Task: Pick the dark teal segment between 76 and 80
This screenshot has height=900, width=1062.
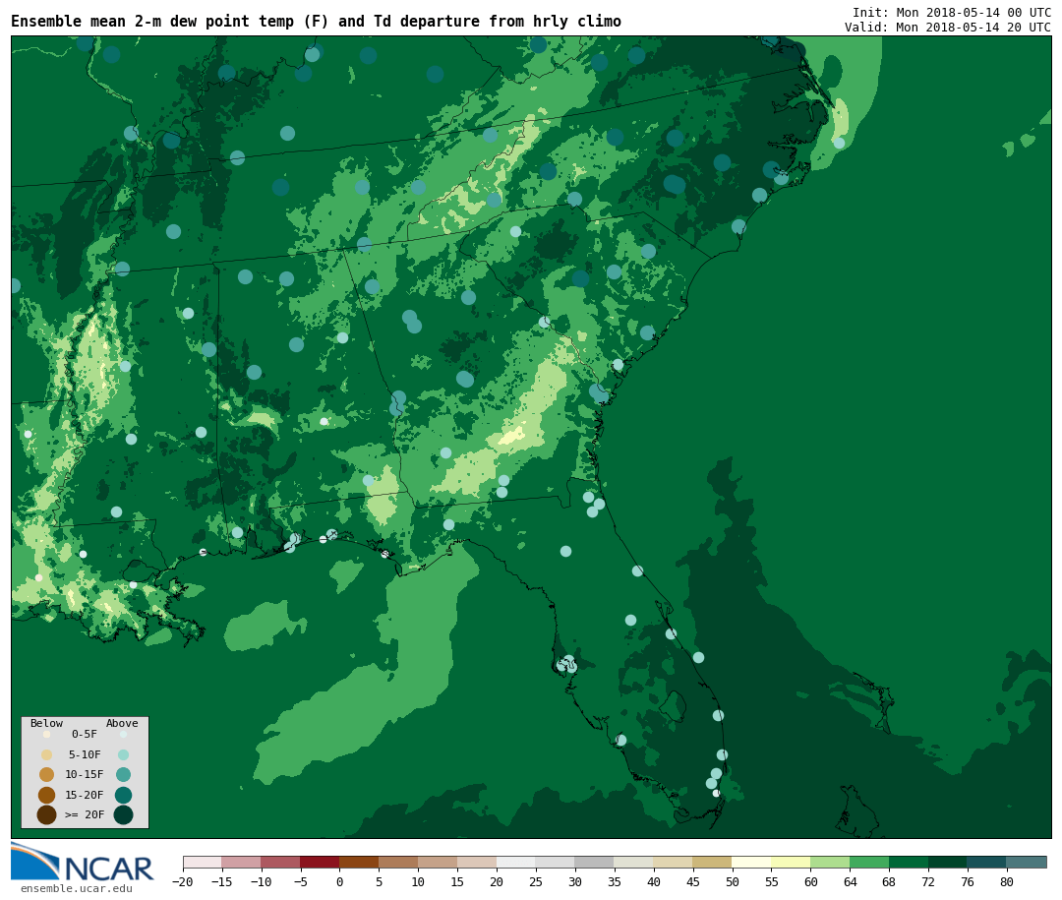Action: (x=987, y=862)
